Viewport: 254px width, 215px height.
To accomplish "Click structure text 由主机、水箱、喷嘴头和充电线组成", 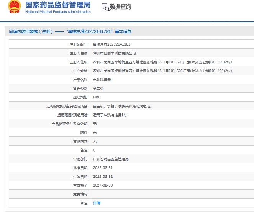I will pos(122,106).
